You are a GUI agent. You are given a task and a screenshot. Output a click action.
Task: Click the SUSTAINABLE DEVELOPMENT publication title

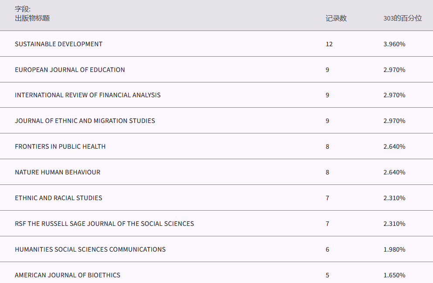58,44
